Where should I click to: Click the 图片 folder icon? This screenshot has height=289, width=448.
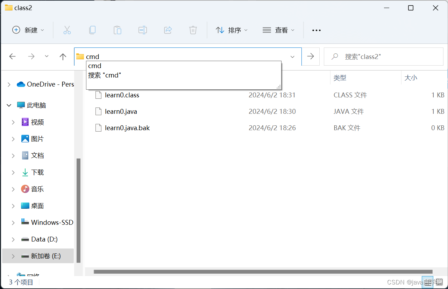(25, 139)
